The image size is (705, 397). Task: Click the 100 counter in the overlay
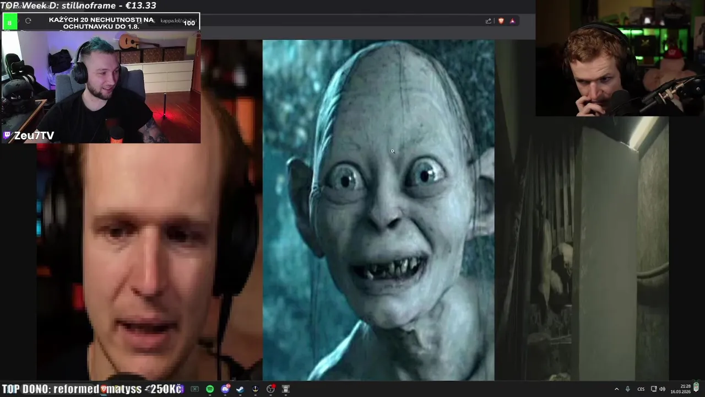tap(189, 23)
